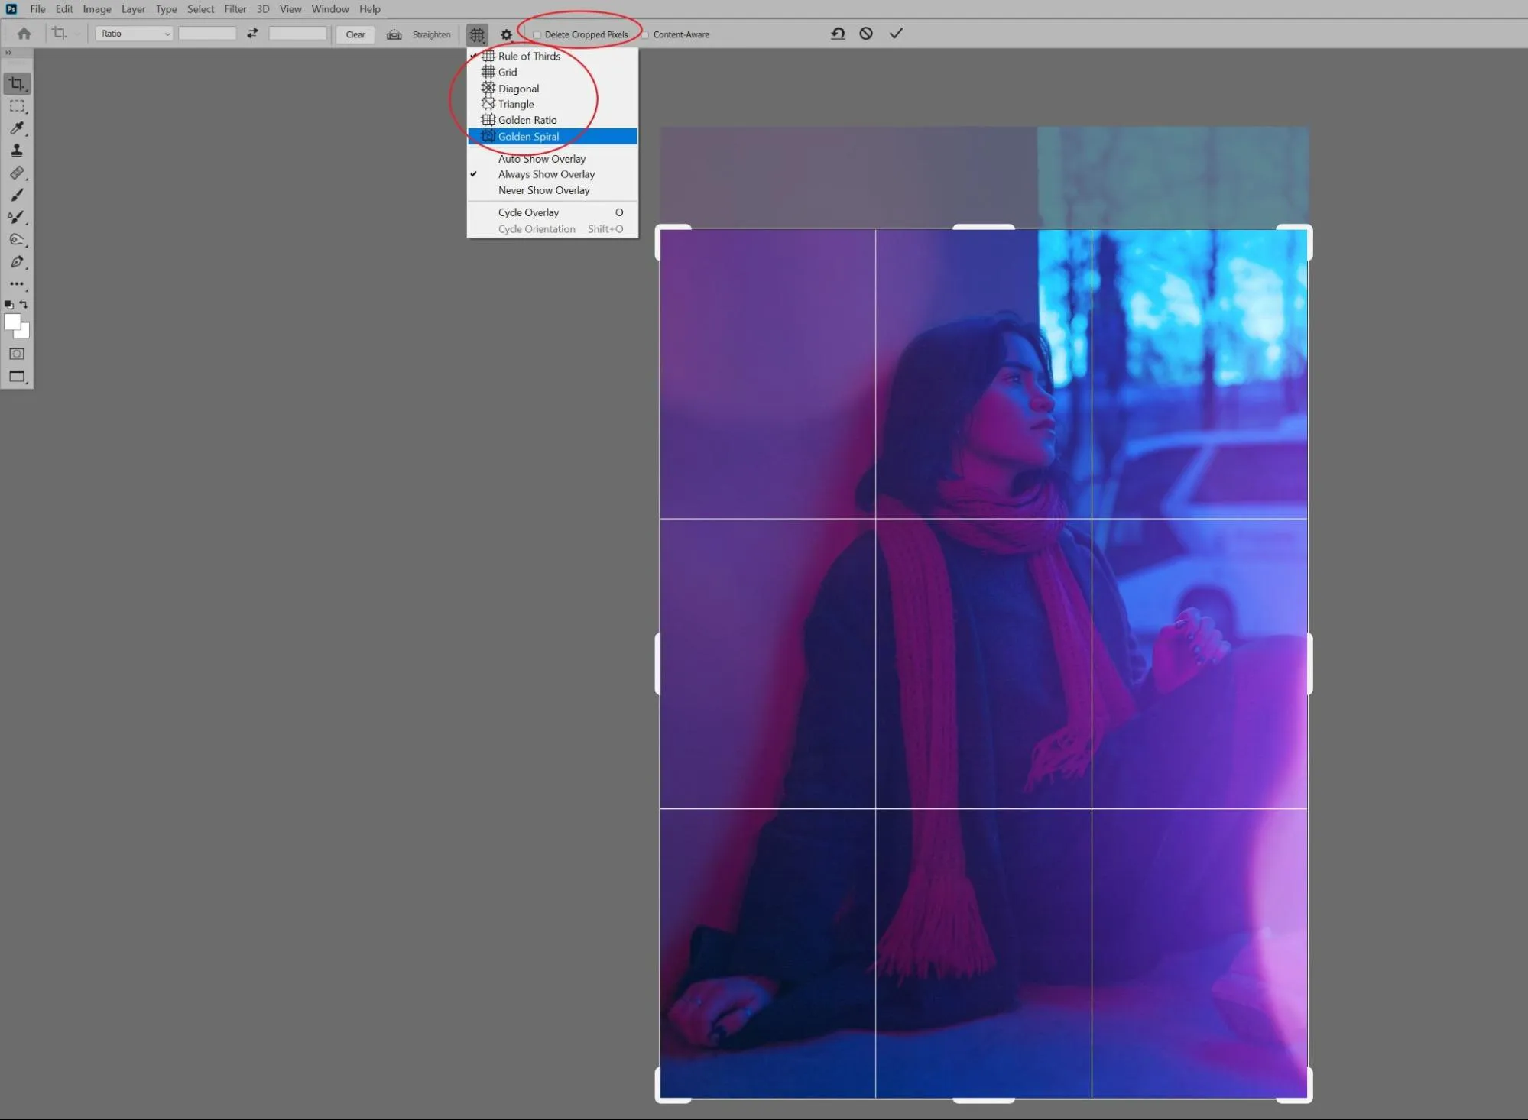1528x1120 pixels.
Task: Select the Pen tool
Action: (x=17, y=261)
